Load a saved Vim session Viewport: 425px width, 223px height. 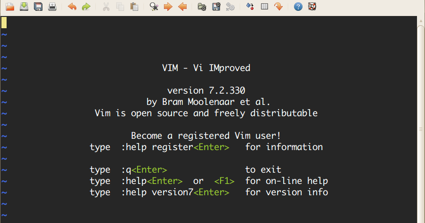pyautogui.click(x=202, y=7)
